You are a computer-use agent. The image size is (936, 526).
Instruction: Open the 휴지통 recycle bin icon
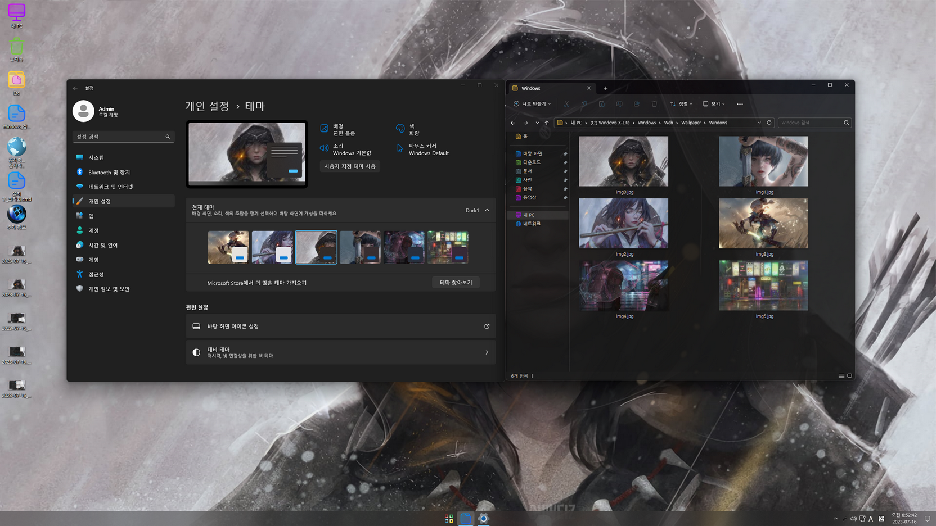tap(16, 49)
